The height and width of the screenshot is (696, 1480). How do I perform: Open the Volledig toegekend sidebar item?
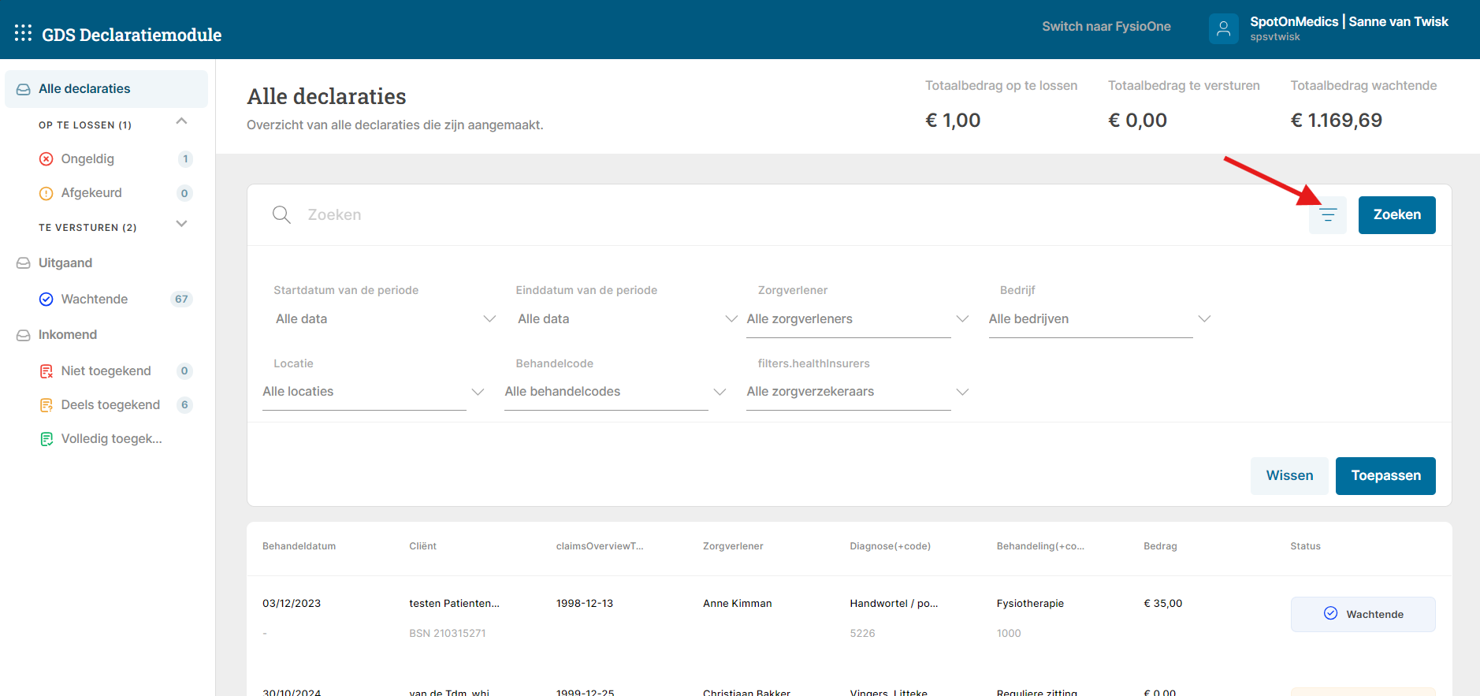pos(111,439)
